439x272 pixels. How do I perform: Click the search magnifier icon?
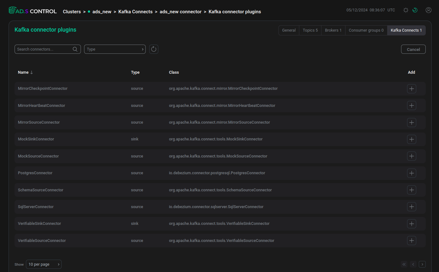(75, 49)
